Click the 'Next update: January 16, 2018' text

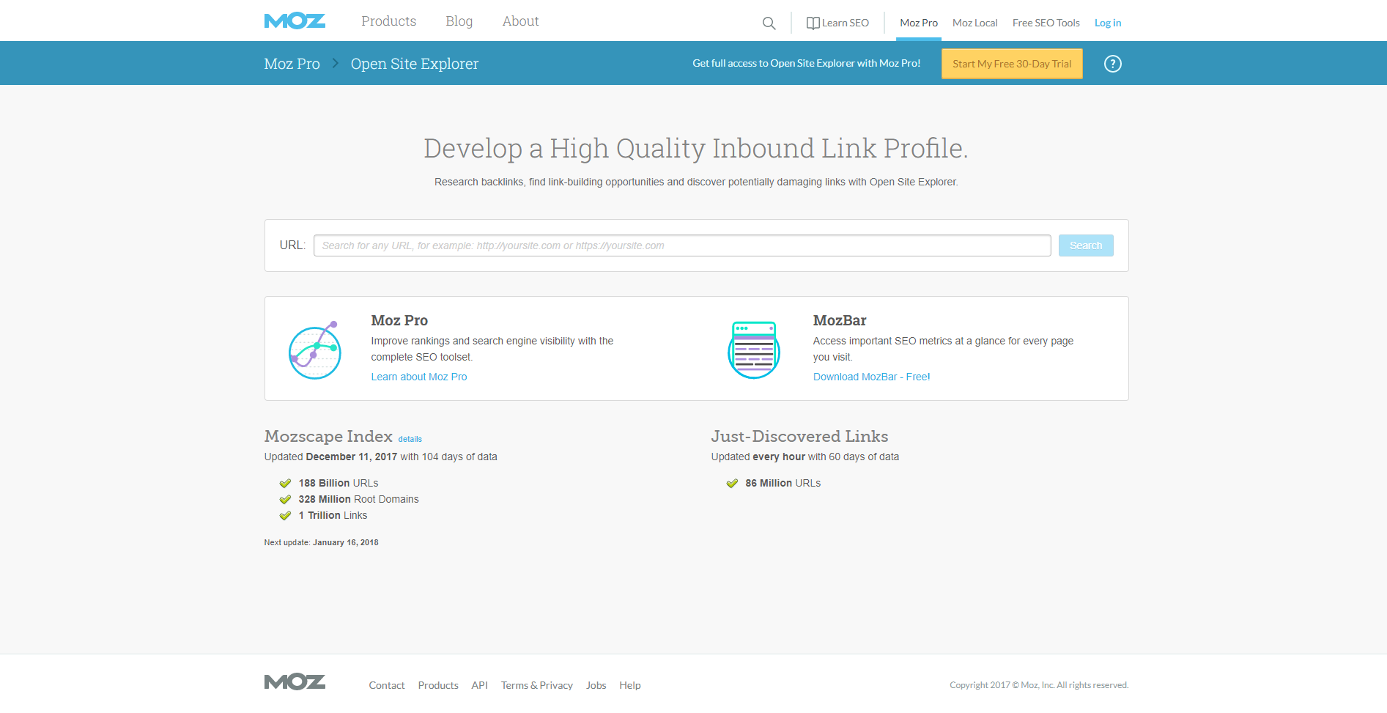[x=321, y=542]
